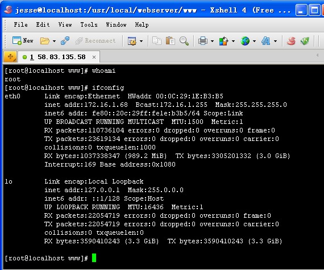Expand the Properties dropdown arrow
This screenshot has height=270, width=324.
[x=141, y=41]
